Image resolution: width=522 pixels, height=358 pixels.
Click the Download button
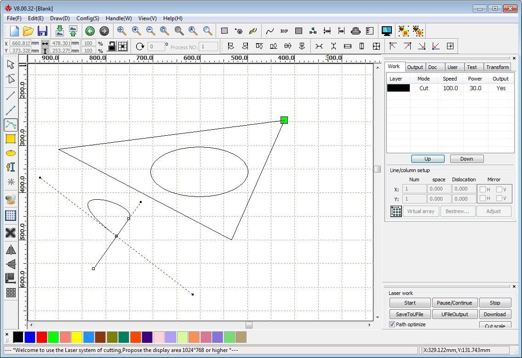pos(495,314)
